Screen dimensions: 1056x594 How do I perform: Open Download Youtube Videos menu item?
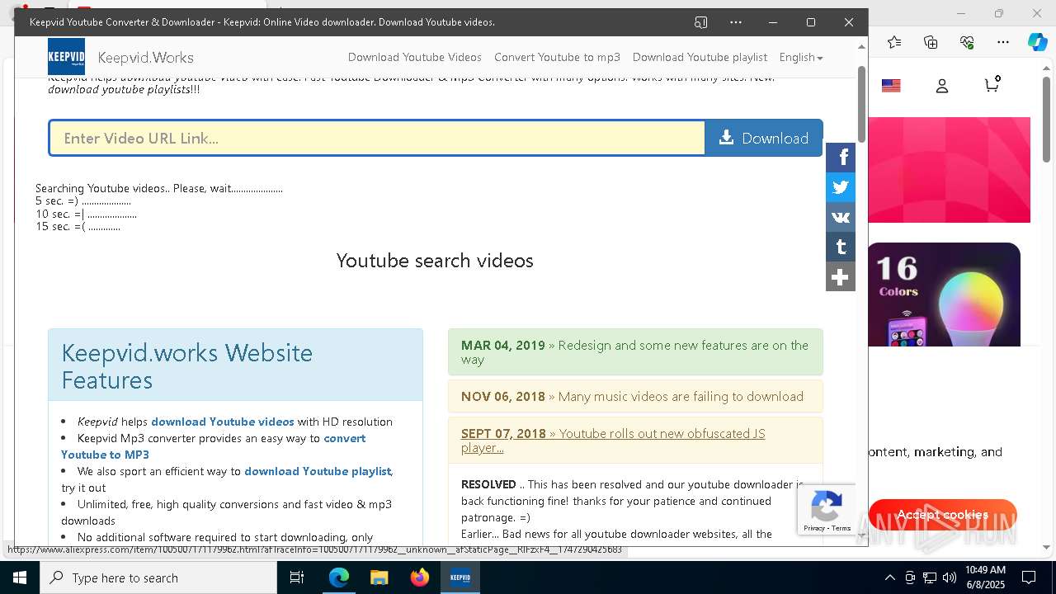[415, 57]
